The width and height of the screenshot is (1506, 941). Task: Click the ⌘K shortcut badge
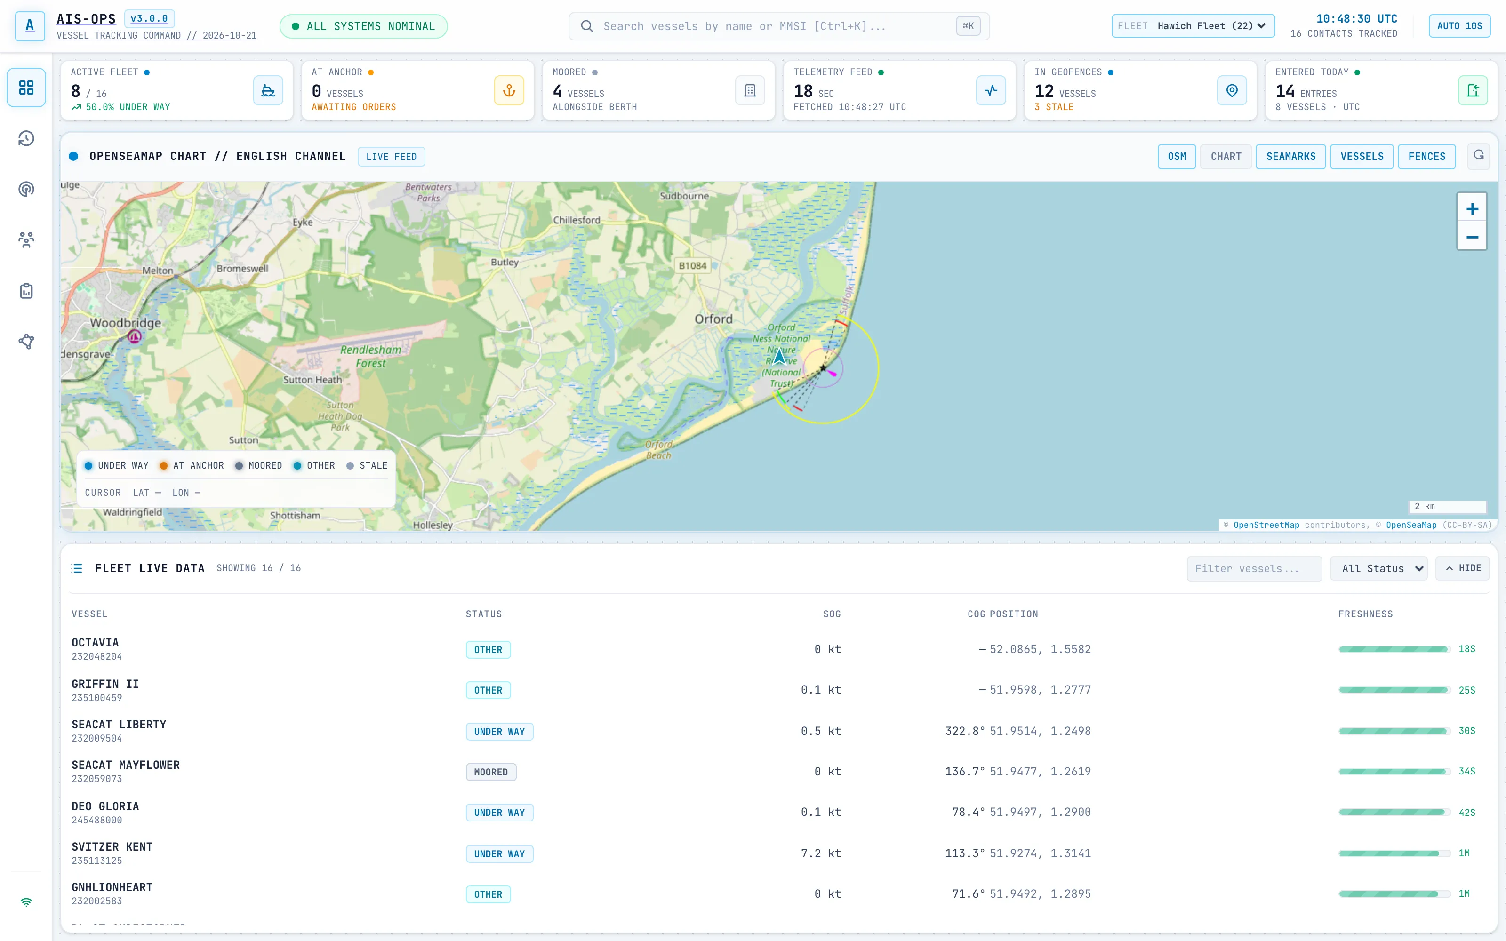click(x=968, y=26)
